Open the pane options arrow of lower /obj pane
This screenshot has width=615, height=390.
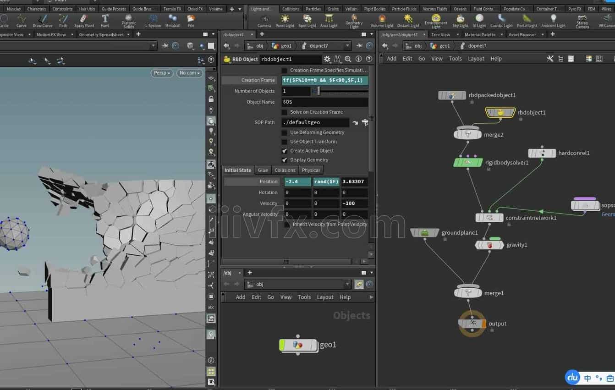click(x=372, y=273)
